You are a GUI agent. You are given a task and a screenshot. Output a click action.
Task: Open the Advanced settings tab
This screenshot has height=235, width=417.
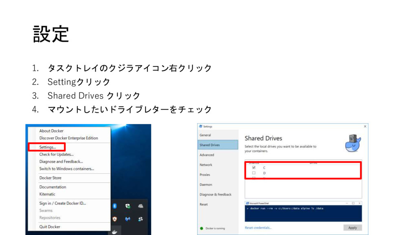(206, 155)
